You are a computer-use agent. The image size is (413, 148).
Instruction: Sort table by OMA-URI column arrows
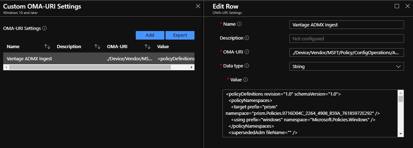click(x=147, y=46)
